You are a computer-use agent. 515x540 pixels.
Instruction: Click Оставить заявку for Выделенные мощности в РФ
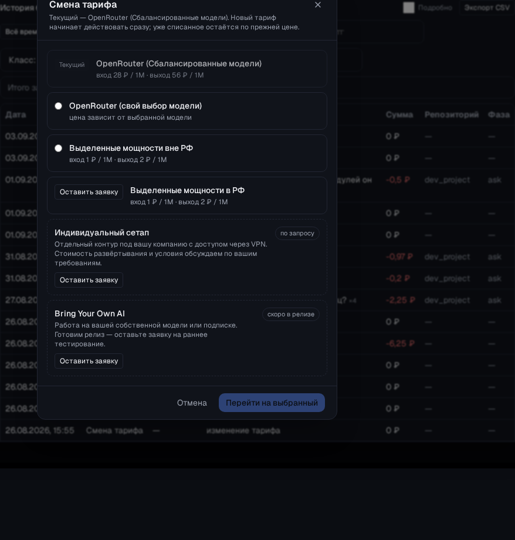coord(89,192)
